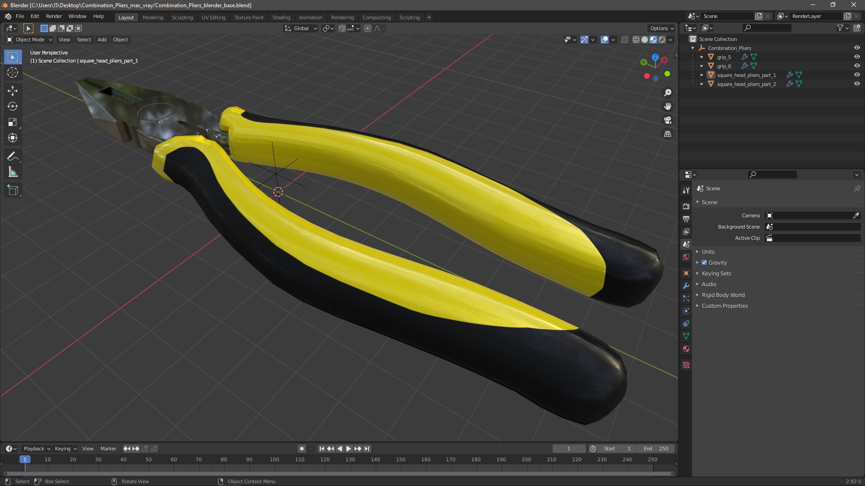Open the Object Mode dropdown

29,40
